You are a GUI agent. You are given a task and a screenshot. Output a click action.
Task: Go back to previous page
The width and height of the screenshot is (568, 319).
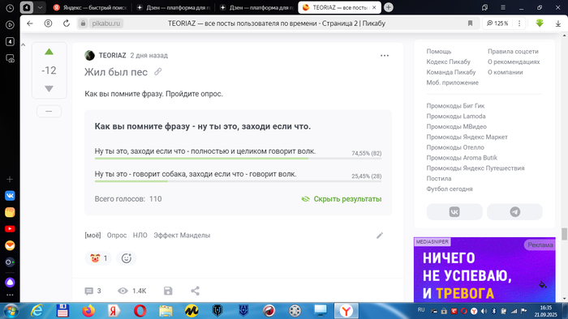[x=30, y=23]
